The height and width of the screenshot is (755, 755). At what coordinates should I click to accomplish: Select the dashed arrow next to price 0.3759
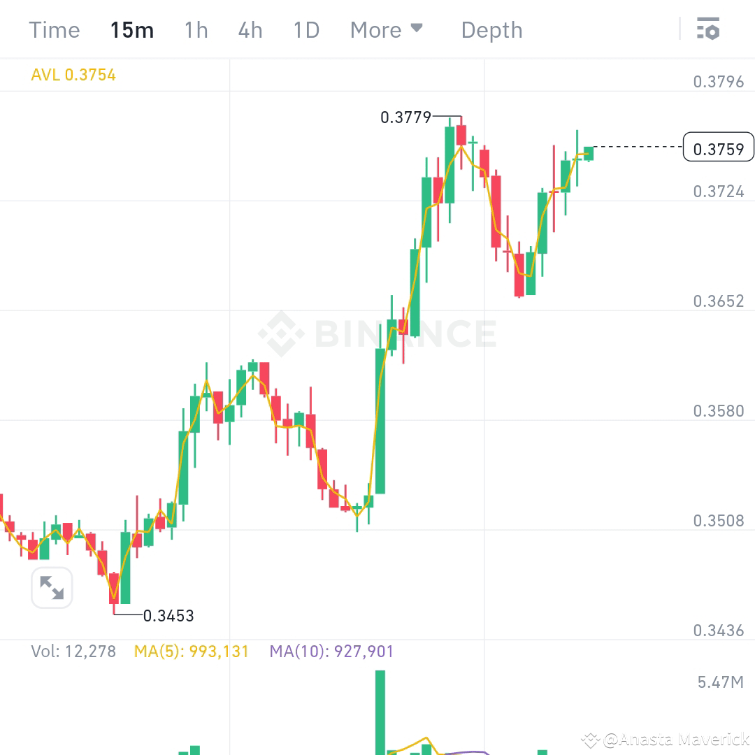point(636,148)
